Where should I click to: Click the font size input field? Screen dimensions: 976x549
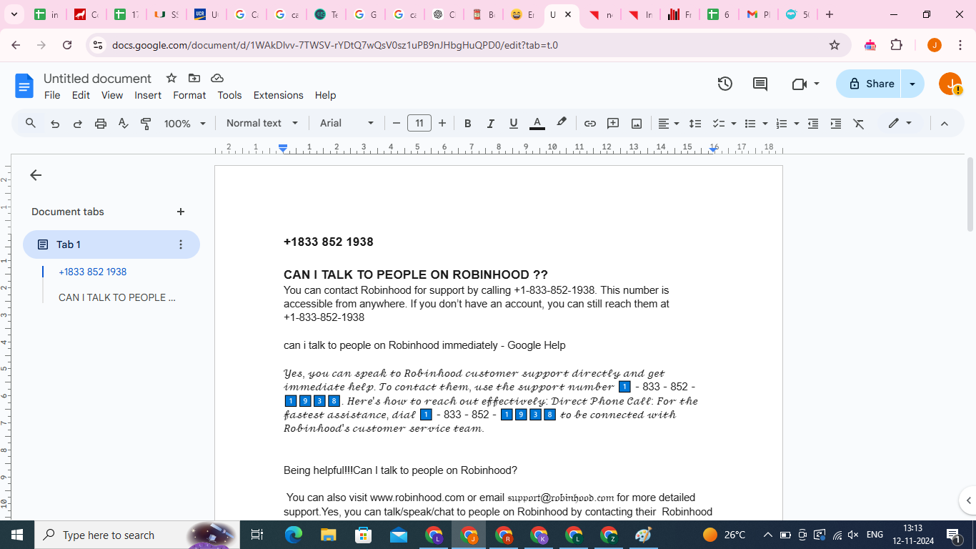point(419,123)
